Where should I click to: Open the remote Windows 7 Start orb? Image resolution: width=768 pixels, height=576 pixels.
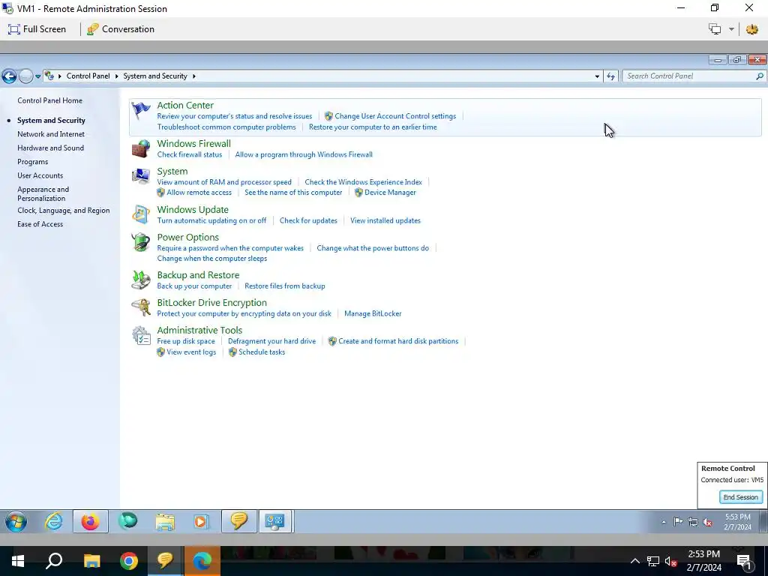(x=16, y=522)
